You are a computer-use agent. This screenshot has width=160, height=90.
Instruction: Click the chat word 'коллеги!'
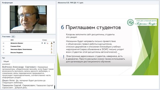coord(6,64)
